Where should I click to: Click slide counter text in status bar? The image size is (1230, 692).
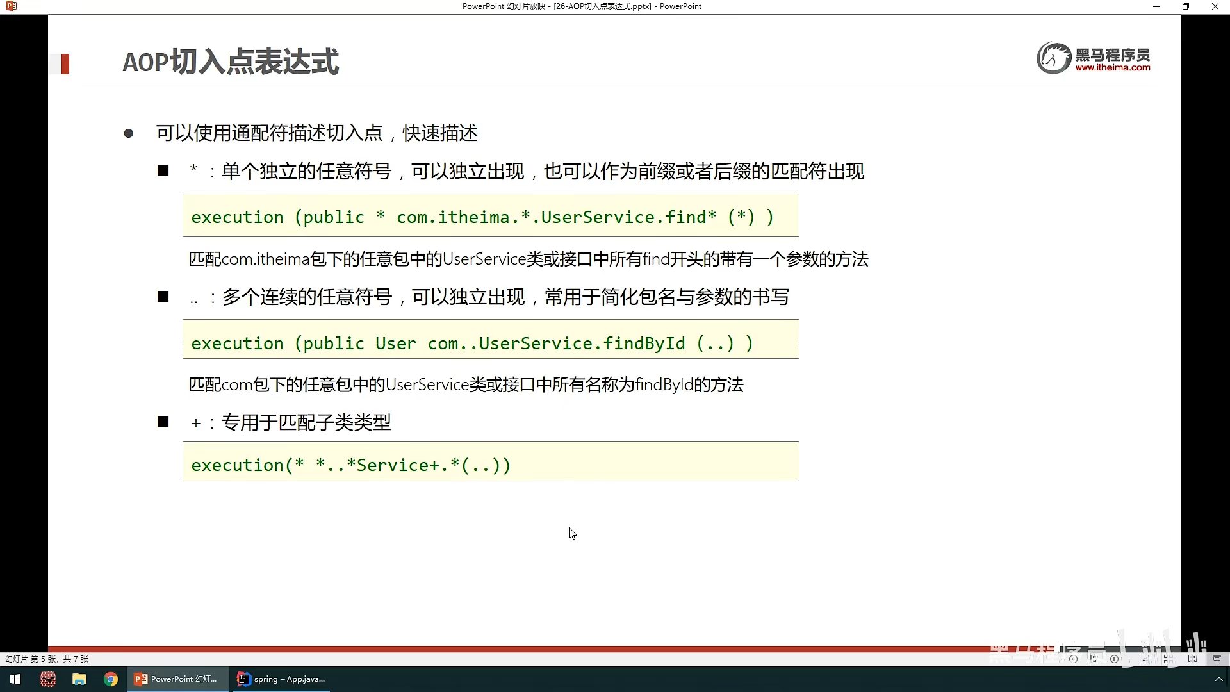(x=47, y=659)
